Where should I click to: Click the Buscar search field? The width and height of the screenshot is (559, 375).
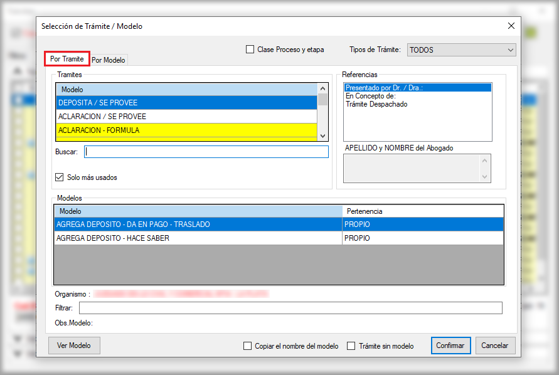click(206, 152)
